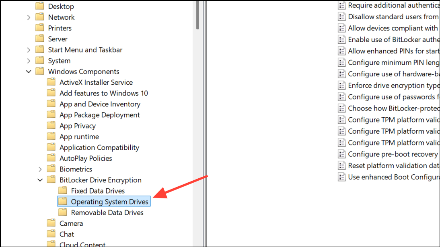Click the Desktop folder icon
The width and height of the screenshot is (440, 247).
click(x=40, y=6)
